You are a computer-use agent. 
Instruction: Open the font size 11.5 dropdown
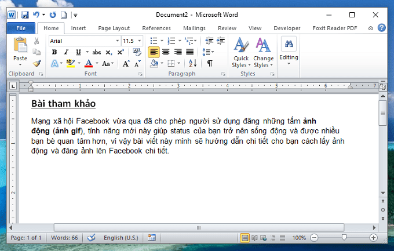pyautogui.click(x=139, y=41)
